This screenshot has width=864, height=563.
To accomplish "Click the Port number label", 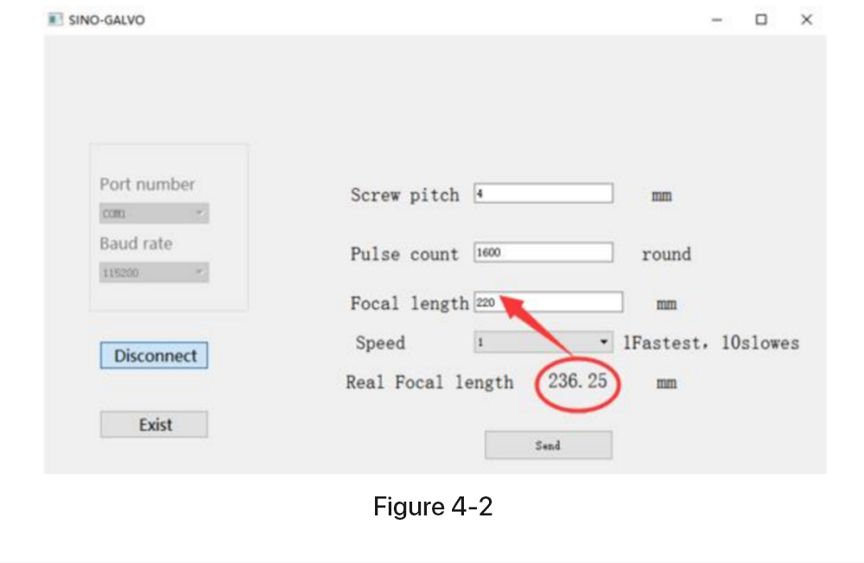I will (147, 184).
